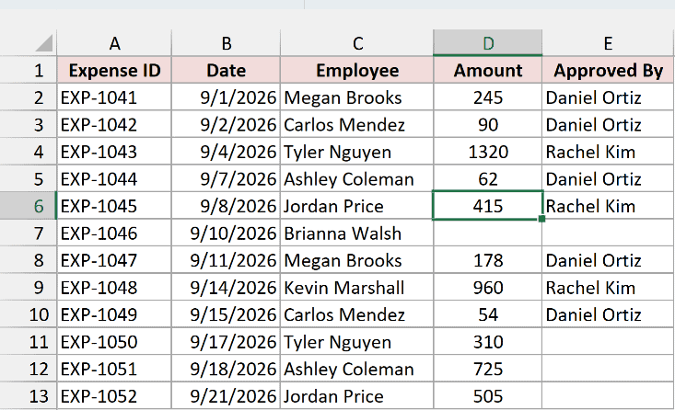Image resolution: width=675 pixels, height=410 pixels.
Task: Select column B header
Action: pos(226,43)
